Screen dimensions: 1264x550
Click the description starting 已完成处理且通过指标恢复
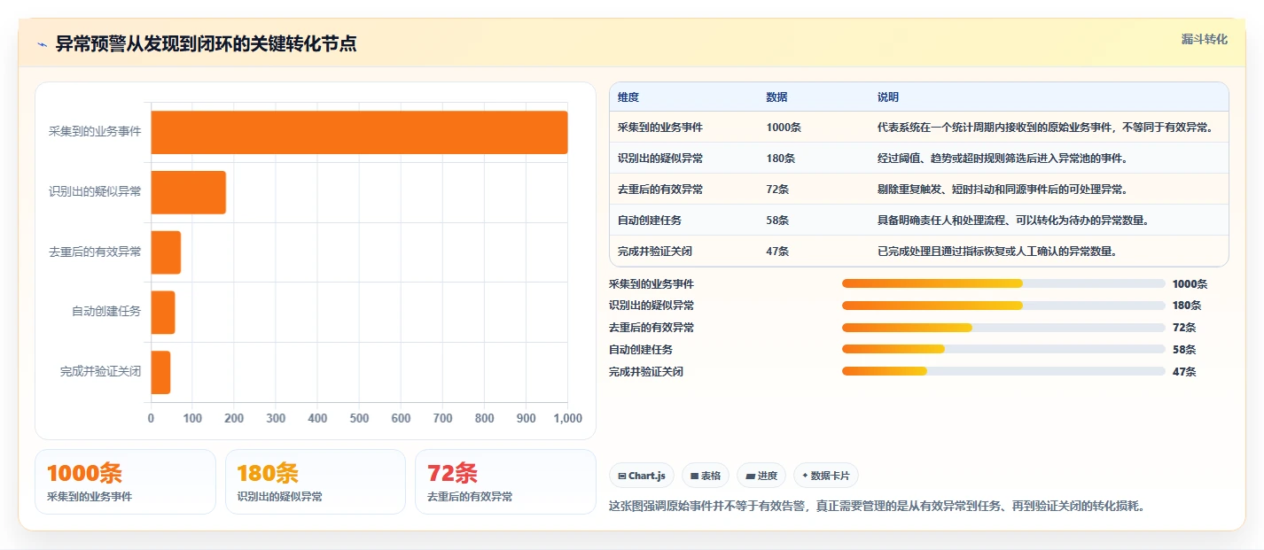(x=997, y=252)
